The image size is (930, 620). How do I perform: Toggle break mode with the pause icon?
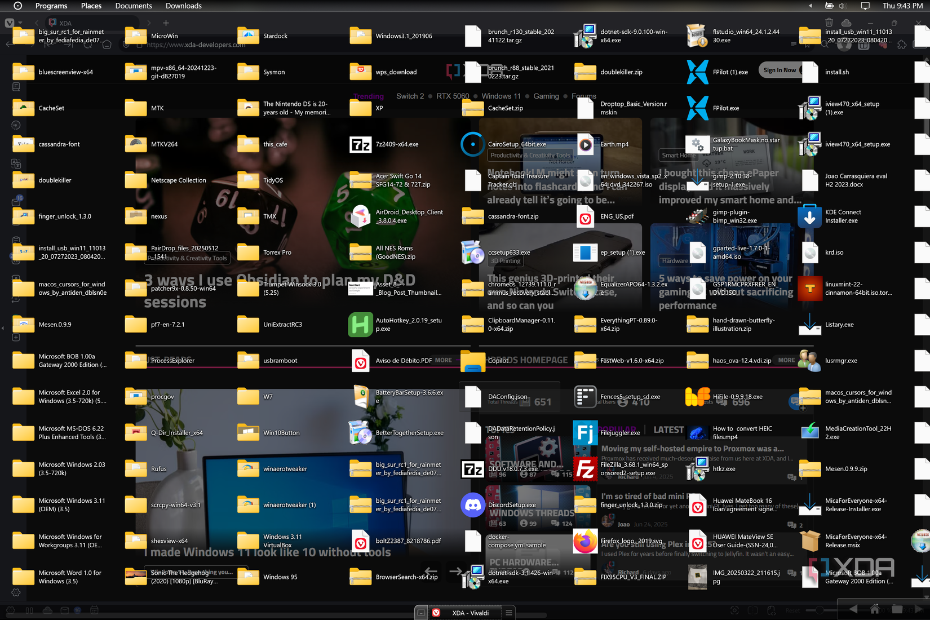(29, 610)
